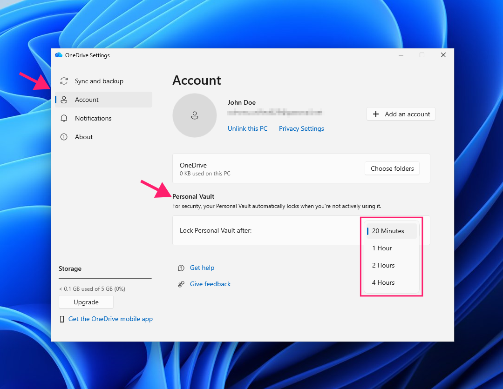
Task: Select 20 Minutes lock option
Action: pyautogui.click(x=391, y=231)
